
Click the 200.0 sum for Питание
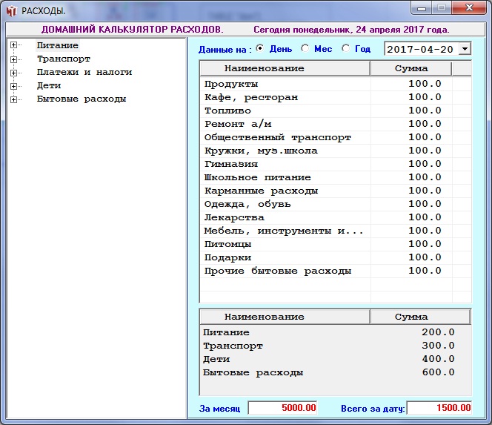point(438,332)
